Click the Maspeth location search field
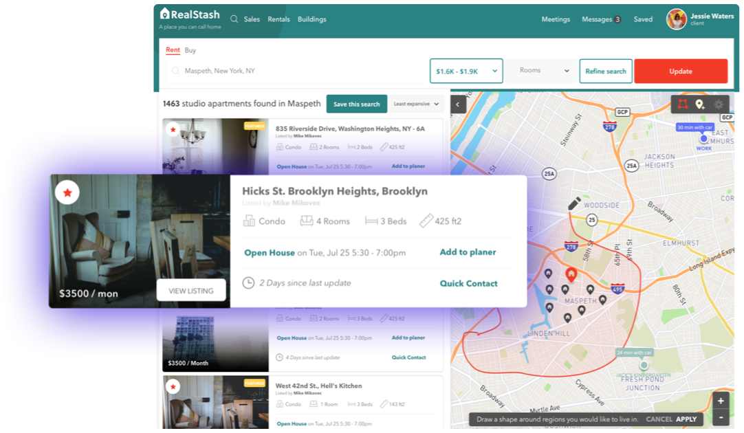744x433 pixels. coord(296,71)
